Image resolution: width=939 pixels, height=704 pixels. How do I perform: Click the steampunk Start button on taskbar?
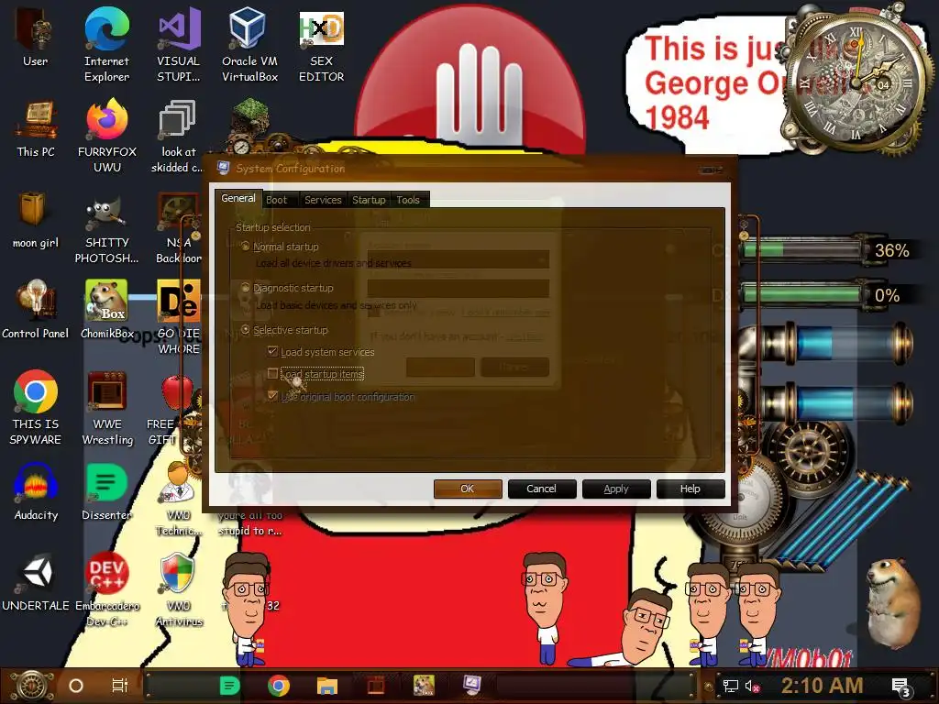[31, 686]
